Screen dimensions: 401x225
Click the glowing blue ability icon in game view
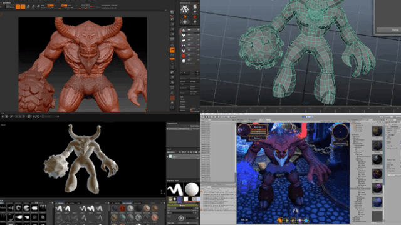(x=306, y=220)
